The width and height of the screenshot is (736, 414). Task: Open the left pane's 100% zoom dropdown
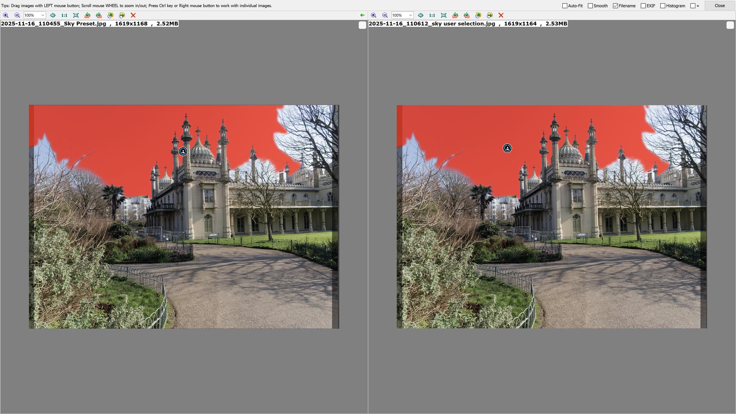pyautogui.click(x=43, y=15)
